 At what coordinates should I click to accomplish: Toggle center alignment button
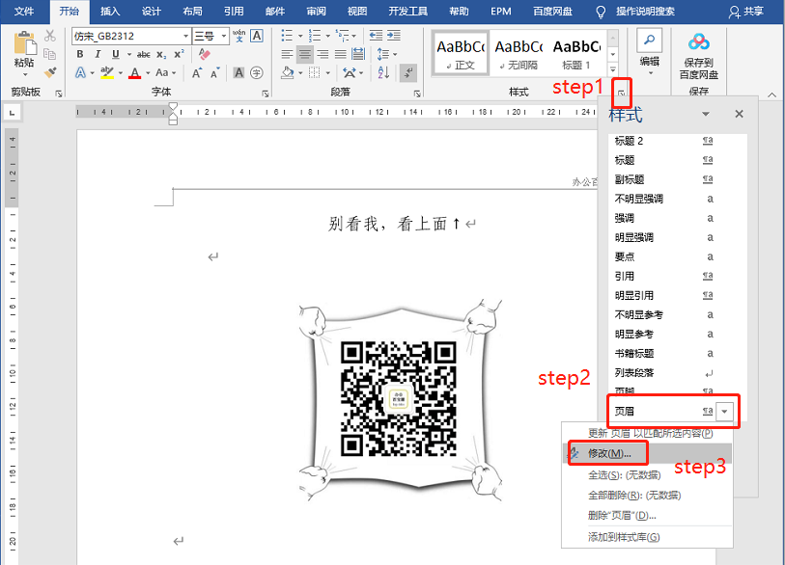[x=305, y=55]
